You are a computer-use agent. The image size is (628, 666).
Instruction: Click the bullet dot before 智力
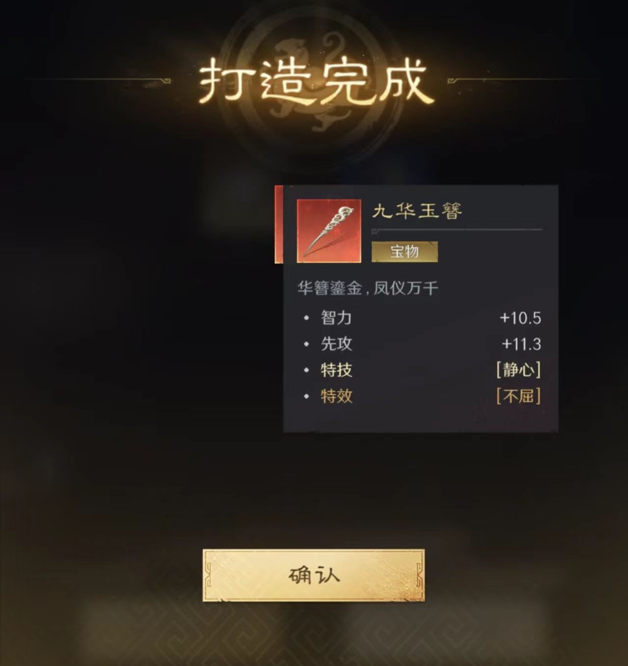306,318
